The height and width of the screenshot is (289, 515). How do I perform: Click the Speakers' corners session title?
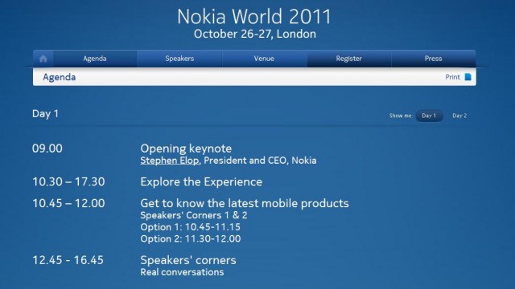[x=187, y=260]
